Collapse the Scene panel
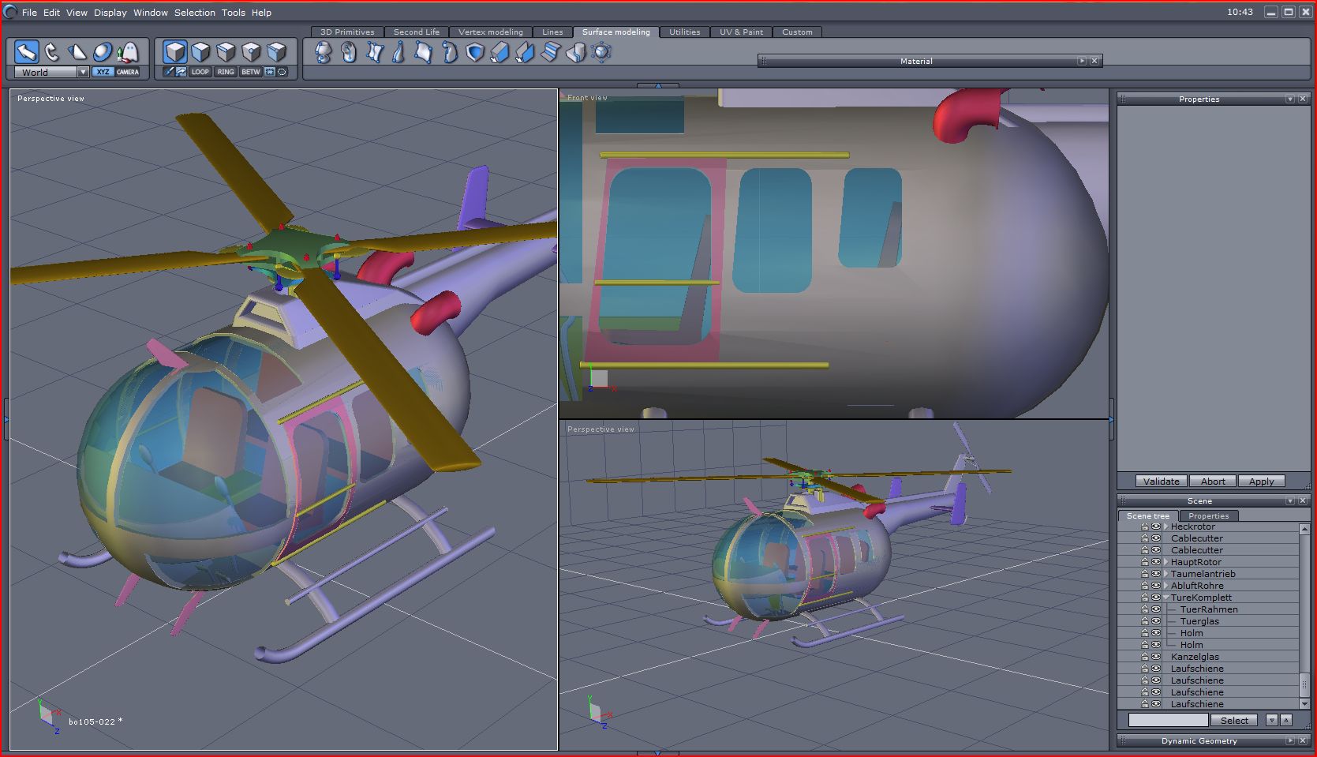 [1290, 500]
